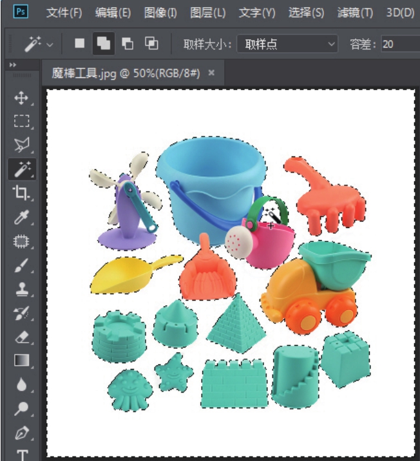Open the 取样大小 dropdown

[287, 44]
